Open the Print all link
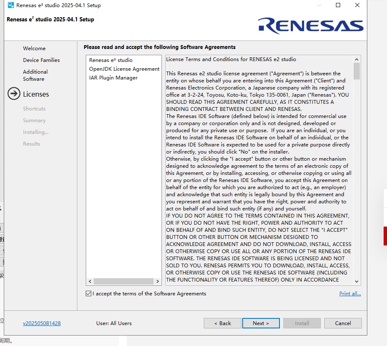The image size is (387, 346). (350, 293)
